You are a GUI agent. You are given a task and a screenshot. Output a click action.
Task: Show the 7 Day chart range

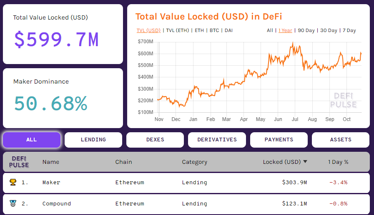click(x=349, y=30)
